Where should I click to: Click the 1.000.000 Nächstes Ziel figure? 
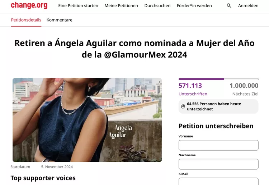point(244,89)
